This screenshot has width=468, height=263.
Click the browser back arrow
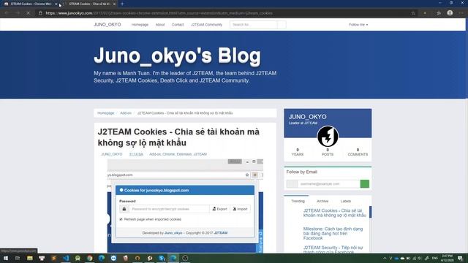[7, 13]
